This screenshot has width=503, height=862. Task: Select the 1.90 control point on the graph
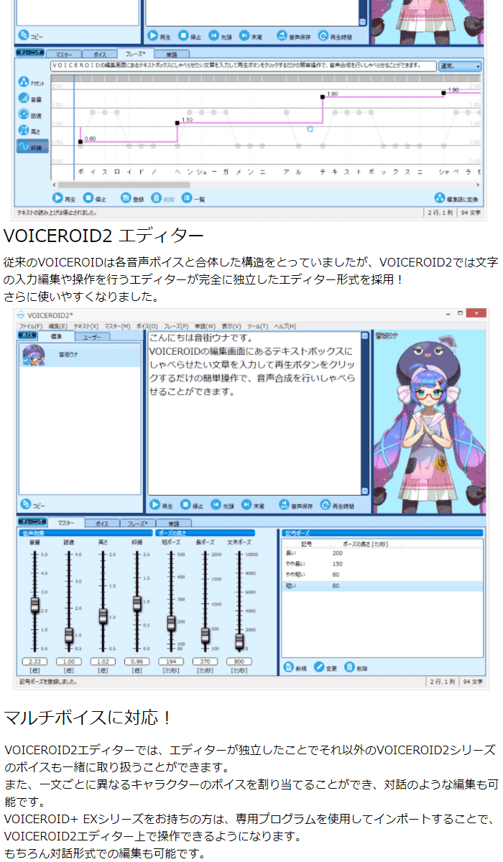point(443,93)
